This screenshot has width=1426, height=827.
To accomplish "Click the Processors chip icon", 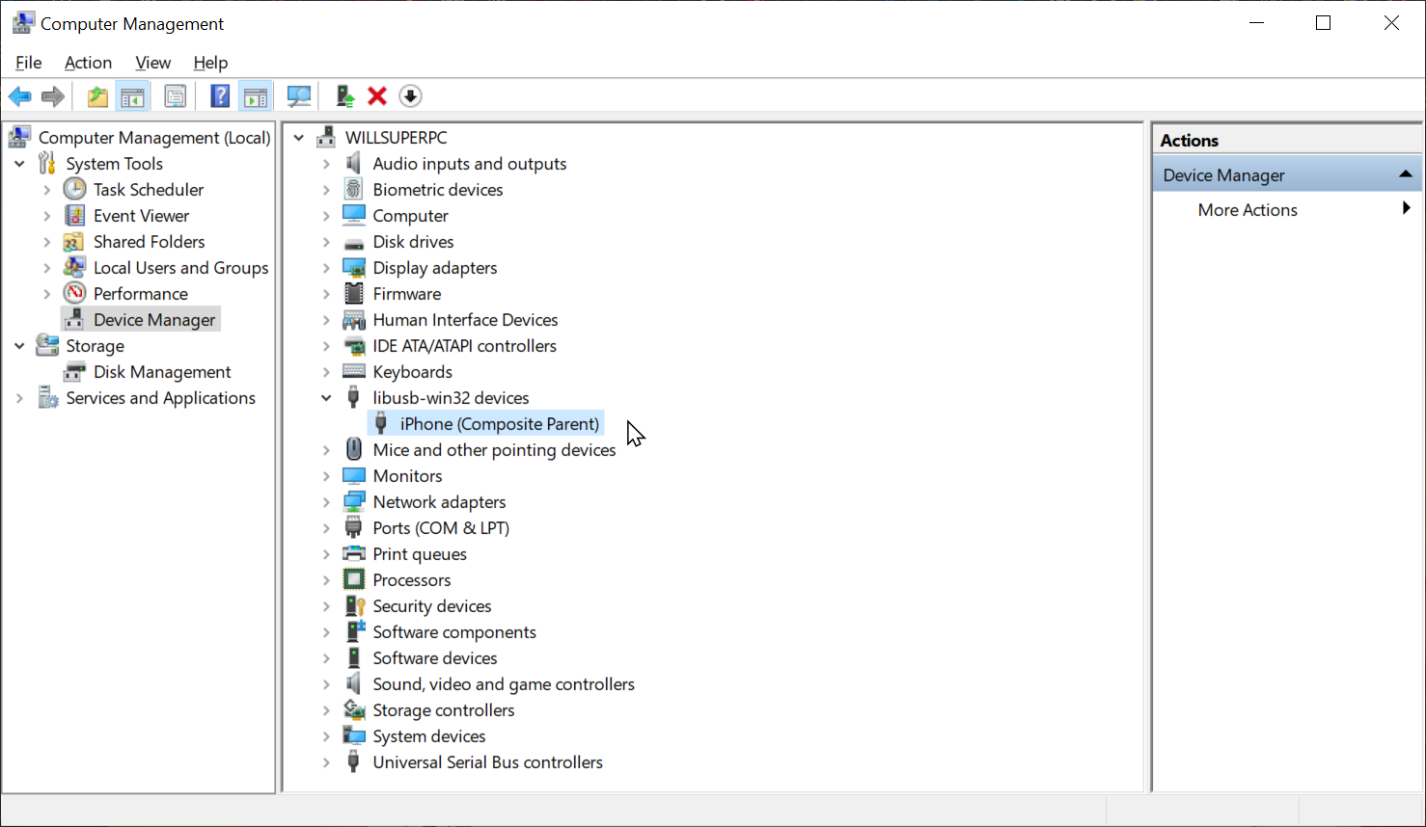I will (x=354, y=580).
